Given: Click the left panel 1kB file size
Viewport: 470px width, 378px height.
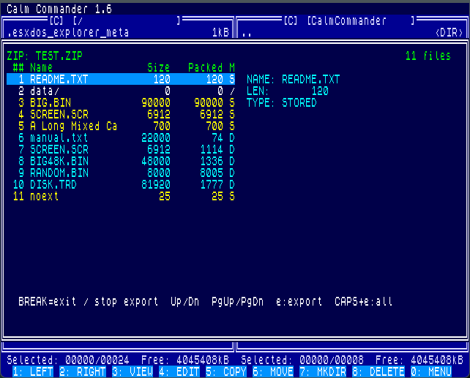Looking at the screenshot, I should (220, 32).
